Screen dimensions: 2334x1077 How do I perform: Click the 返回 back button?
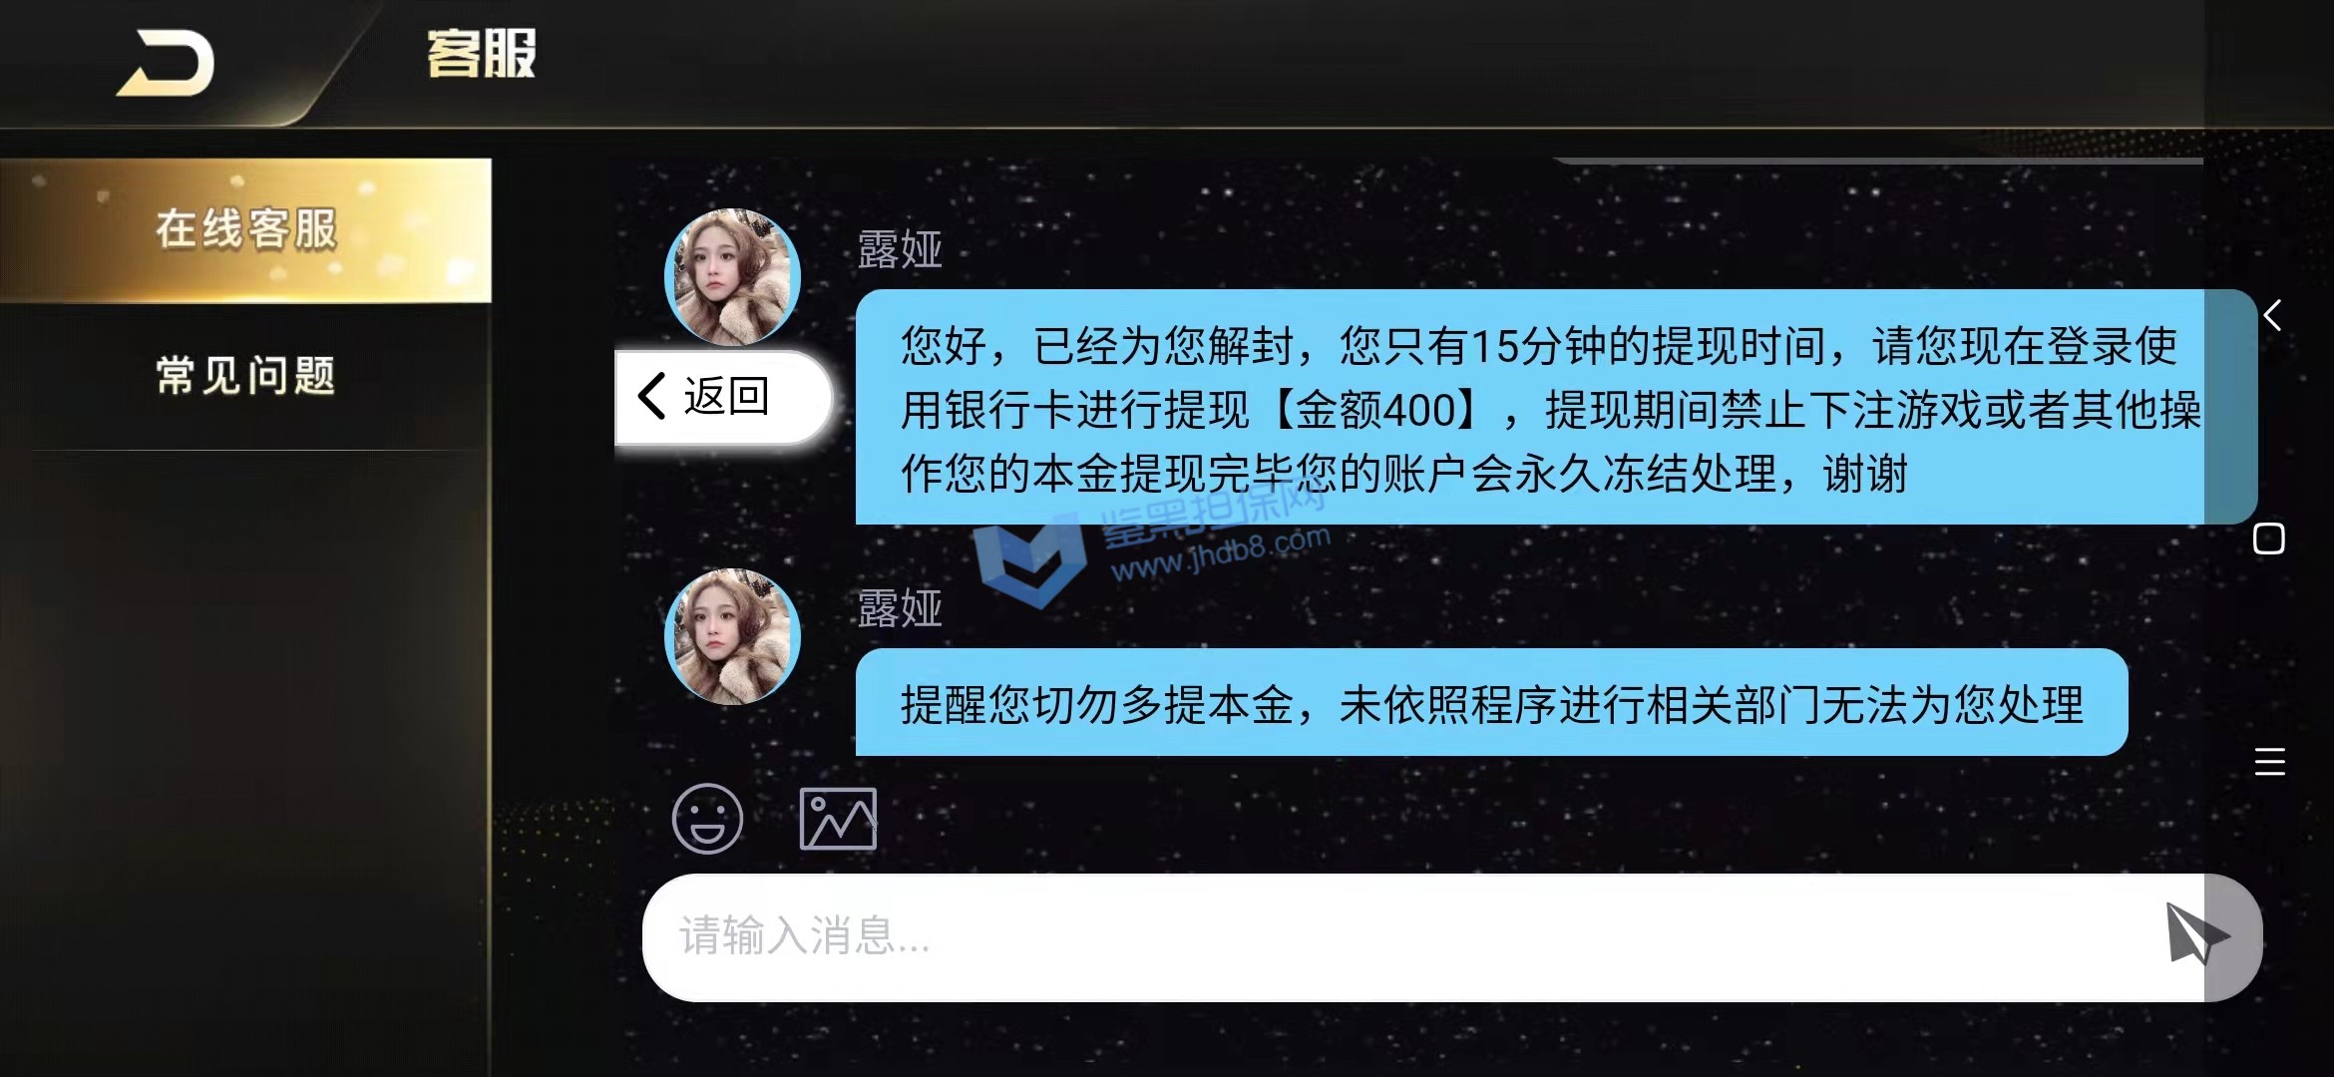click(x=723, y=397)
